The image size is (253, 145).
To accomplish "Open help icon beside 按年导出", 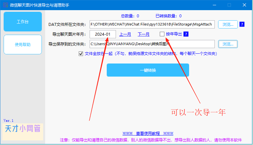I will click(x=186, y=34).
